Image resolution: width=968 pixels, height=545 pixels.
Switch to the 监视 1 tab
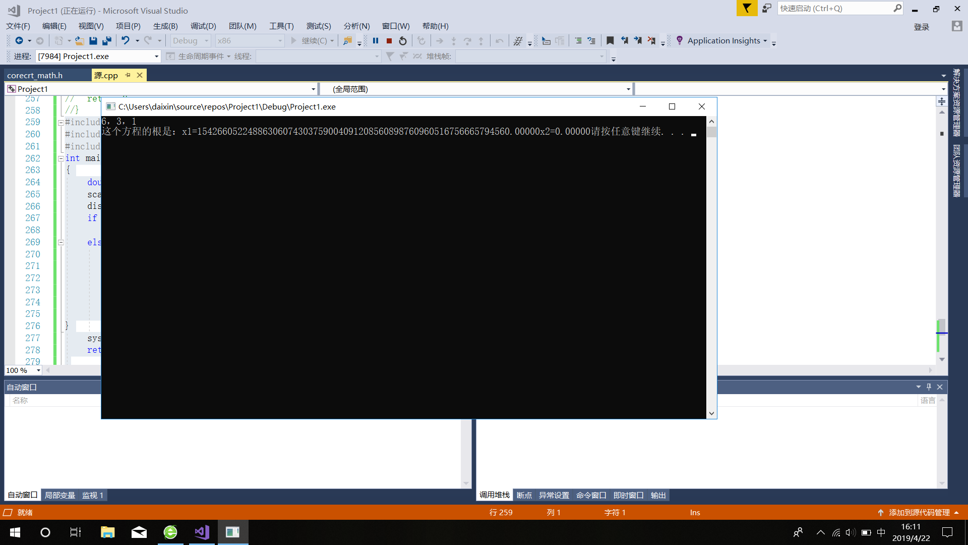[93, 496]
